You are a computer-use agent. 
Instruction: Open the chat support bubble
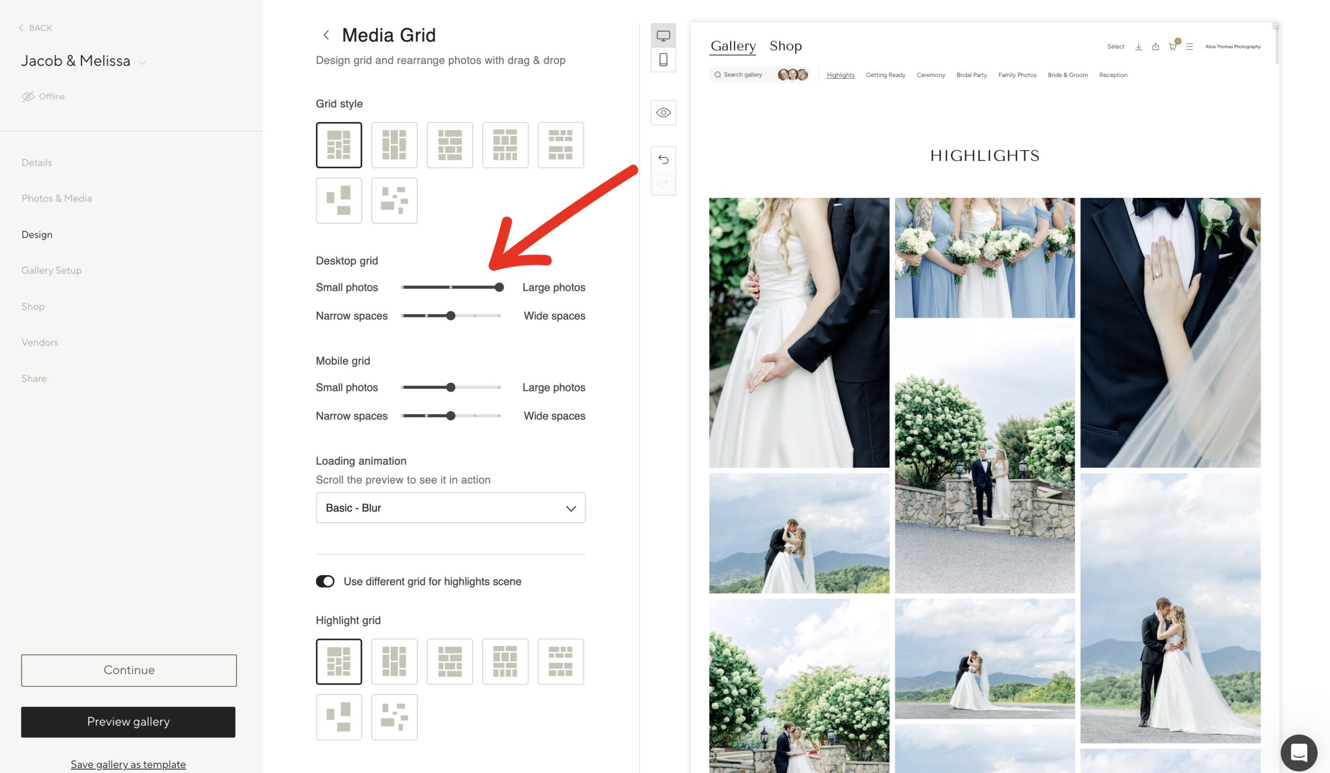[1299, 752]
